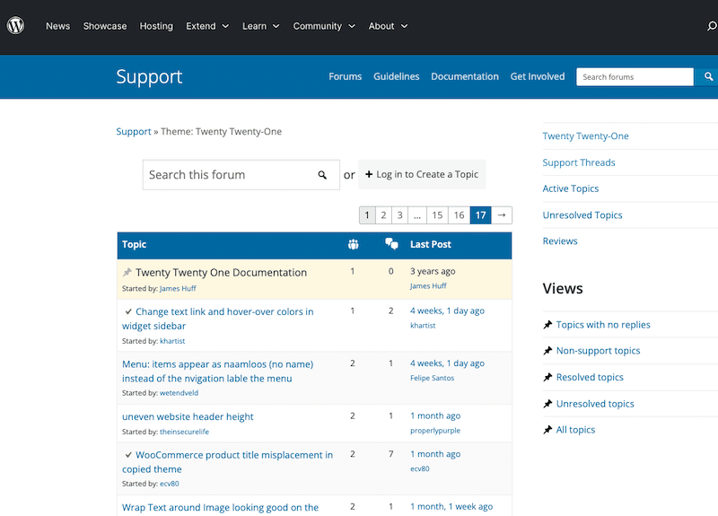Image resolution: width=718 pixels, height=516 pixels.
Task: Expand the Extend dropdown menu
Action: pyautogui.click(x=207, y=26)
